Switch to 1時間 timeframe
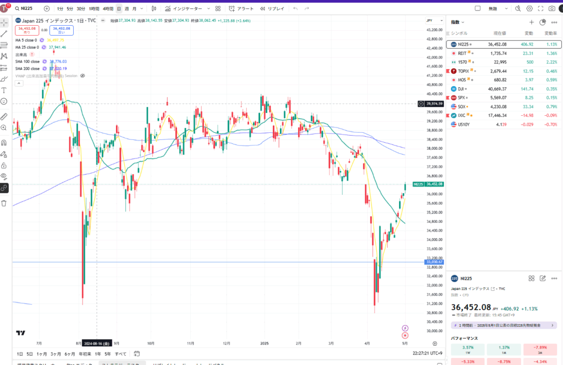Image resolution: width=563 pixels, height=365 pixels. tap(94, 9)
